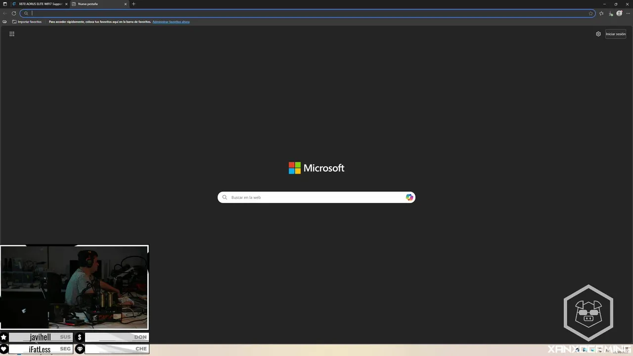Close the X870 AORUS ELITE WIFI7 tab

pos(66,4)
